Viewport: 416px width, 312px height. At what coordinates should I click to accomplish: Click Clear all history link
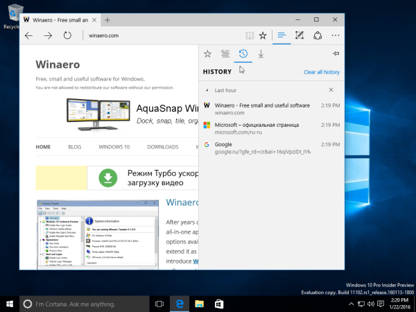[x=322, y=72]
